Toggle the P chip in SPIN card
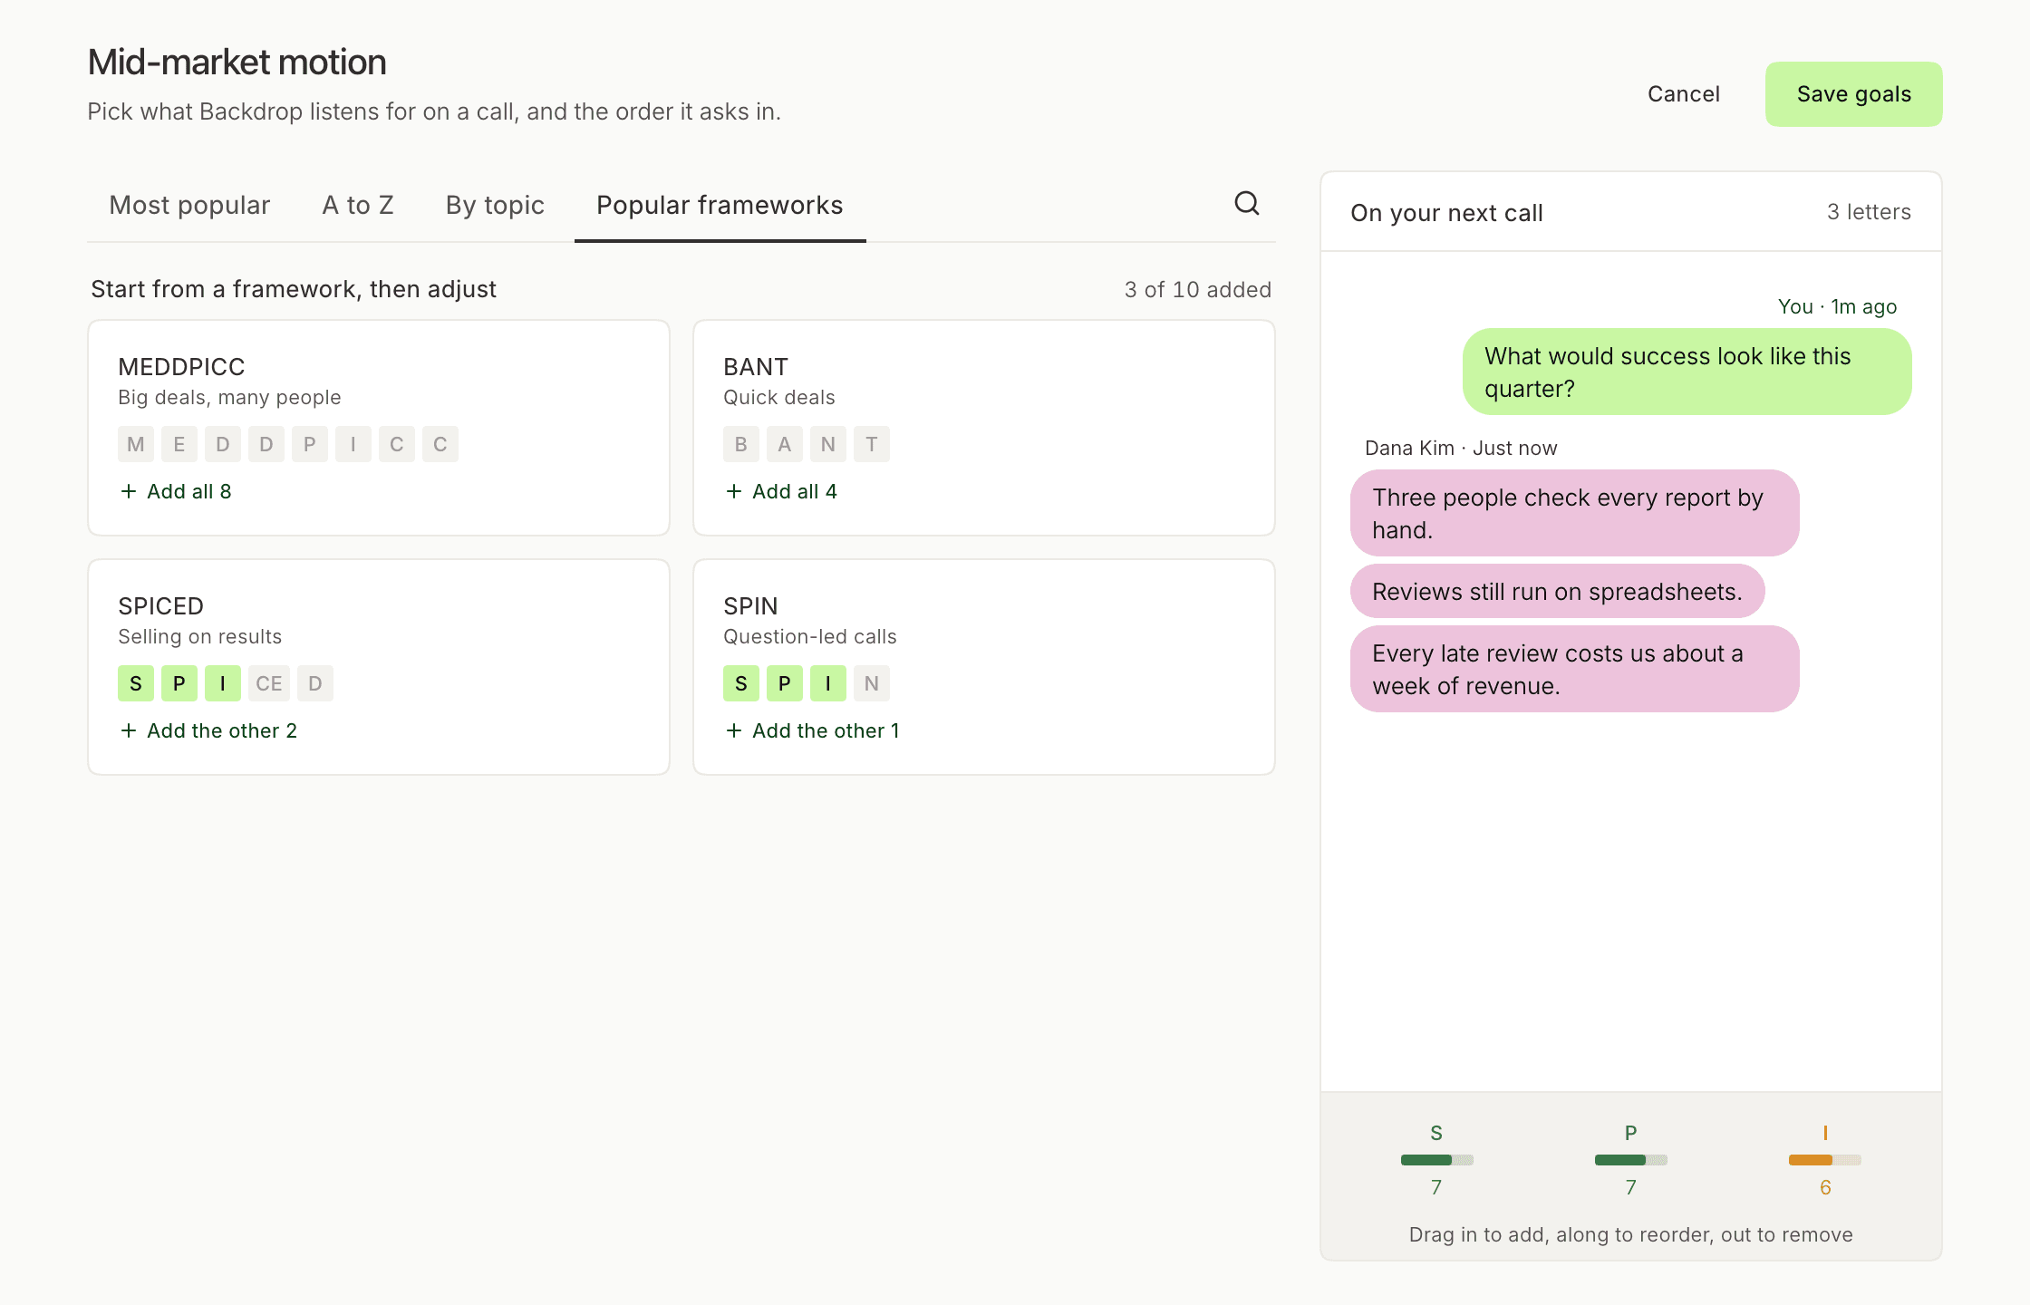Screen dimensions: 2030x1305 (x=785, y=683)
